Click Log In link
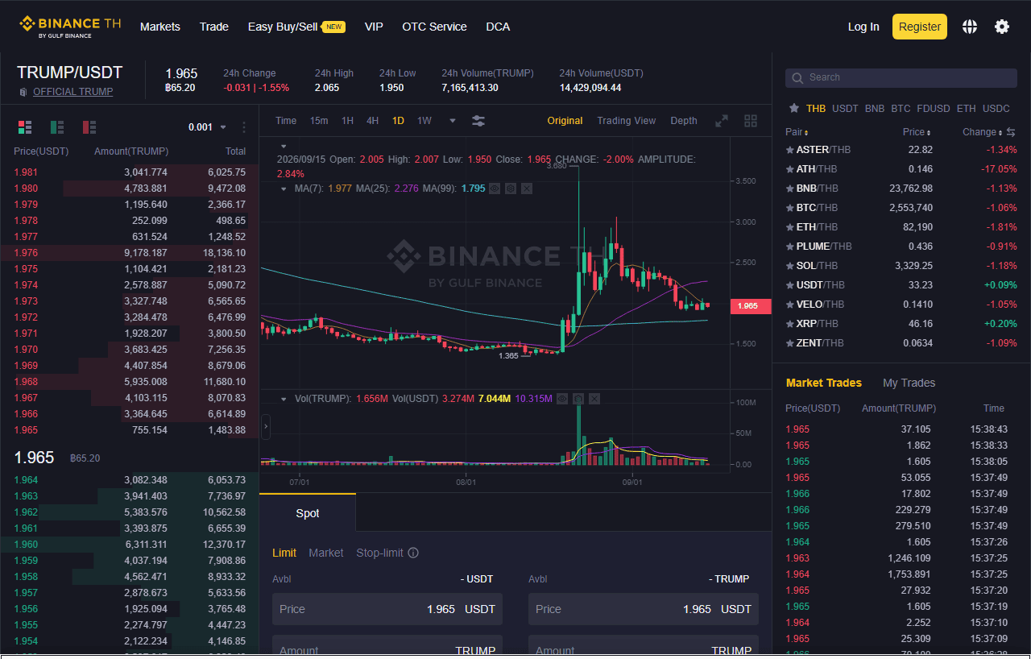The height and width of the screenshot is (659, 1031). pos(863,27)
